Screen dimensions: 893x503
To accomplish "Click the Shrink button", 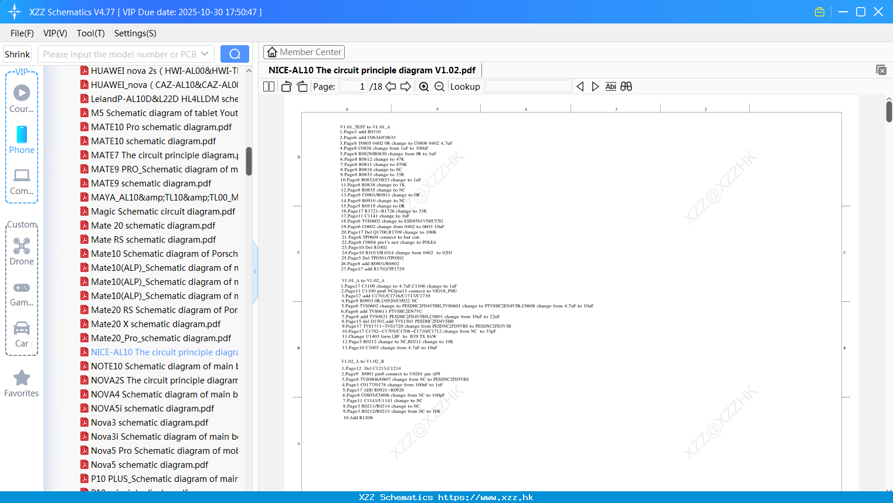I will [x=18, y=54].
